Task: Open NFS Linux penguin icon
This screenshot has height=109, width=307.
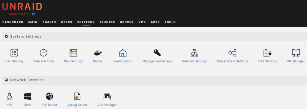Action: (x=9, y=96)
